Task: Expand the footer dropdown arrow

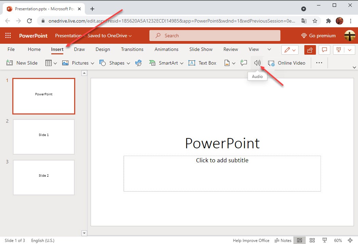Action: pyautogui.click(x=234, y=63)
